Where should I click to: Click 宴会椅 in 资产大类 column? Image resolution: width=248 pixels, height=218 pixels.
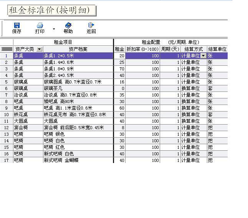[28, 128]
